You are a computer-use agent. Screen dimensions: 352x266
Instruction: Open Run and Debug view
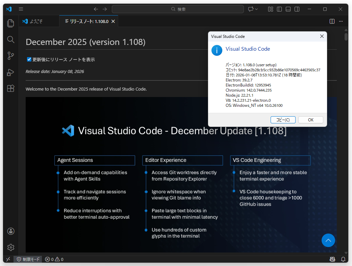(10, 72)
